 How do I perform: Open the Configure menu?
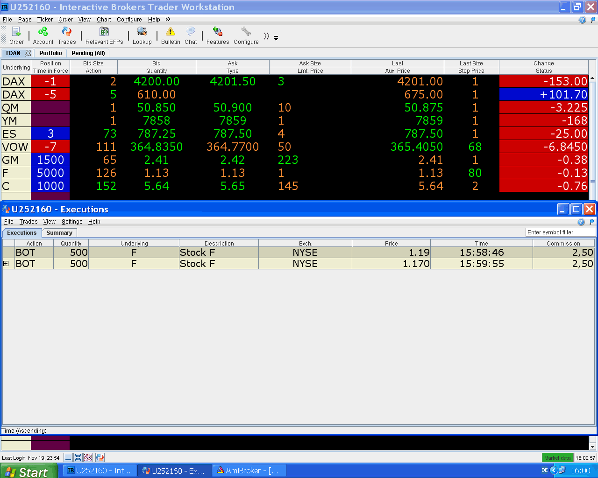129,20
